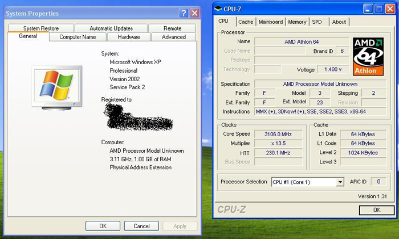
Task: Click Cancel in System Properties
Action: click(141, 226)
